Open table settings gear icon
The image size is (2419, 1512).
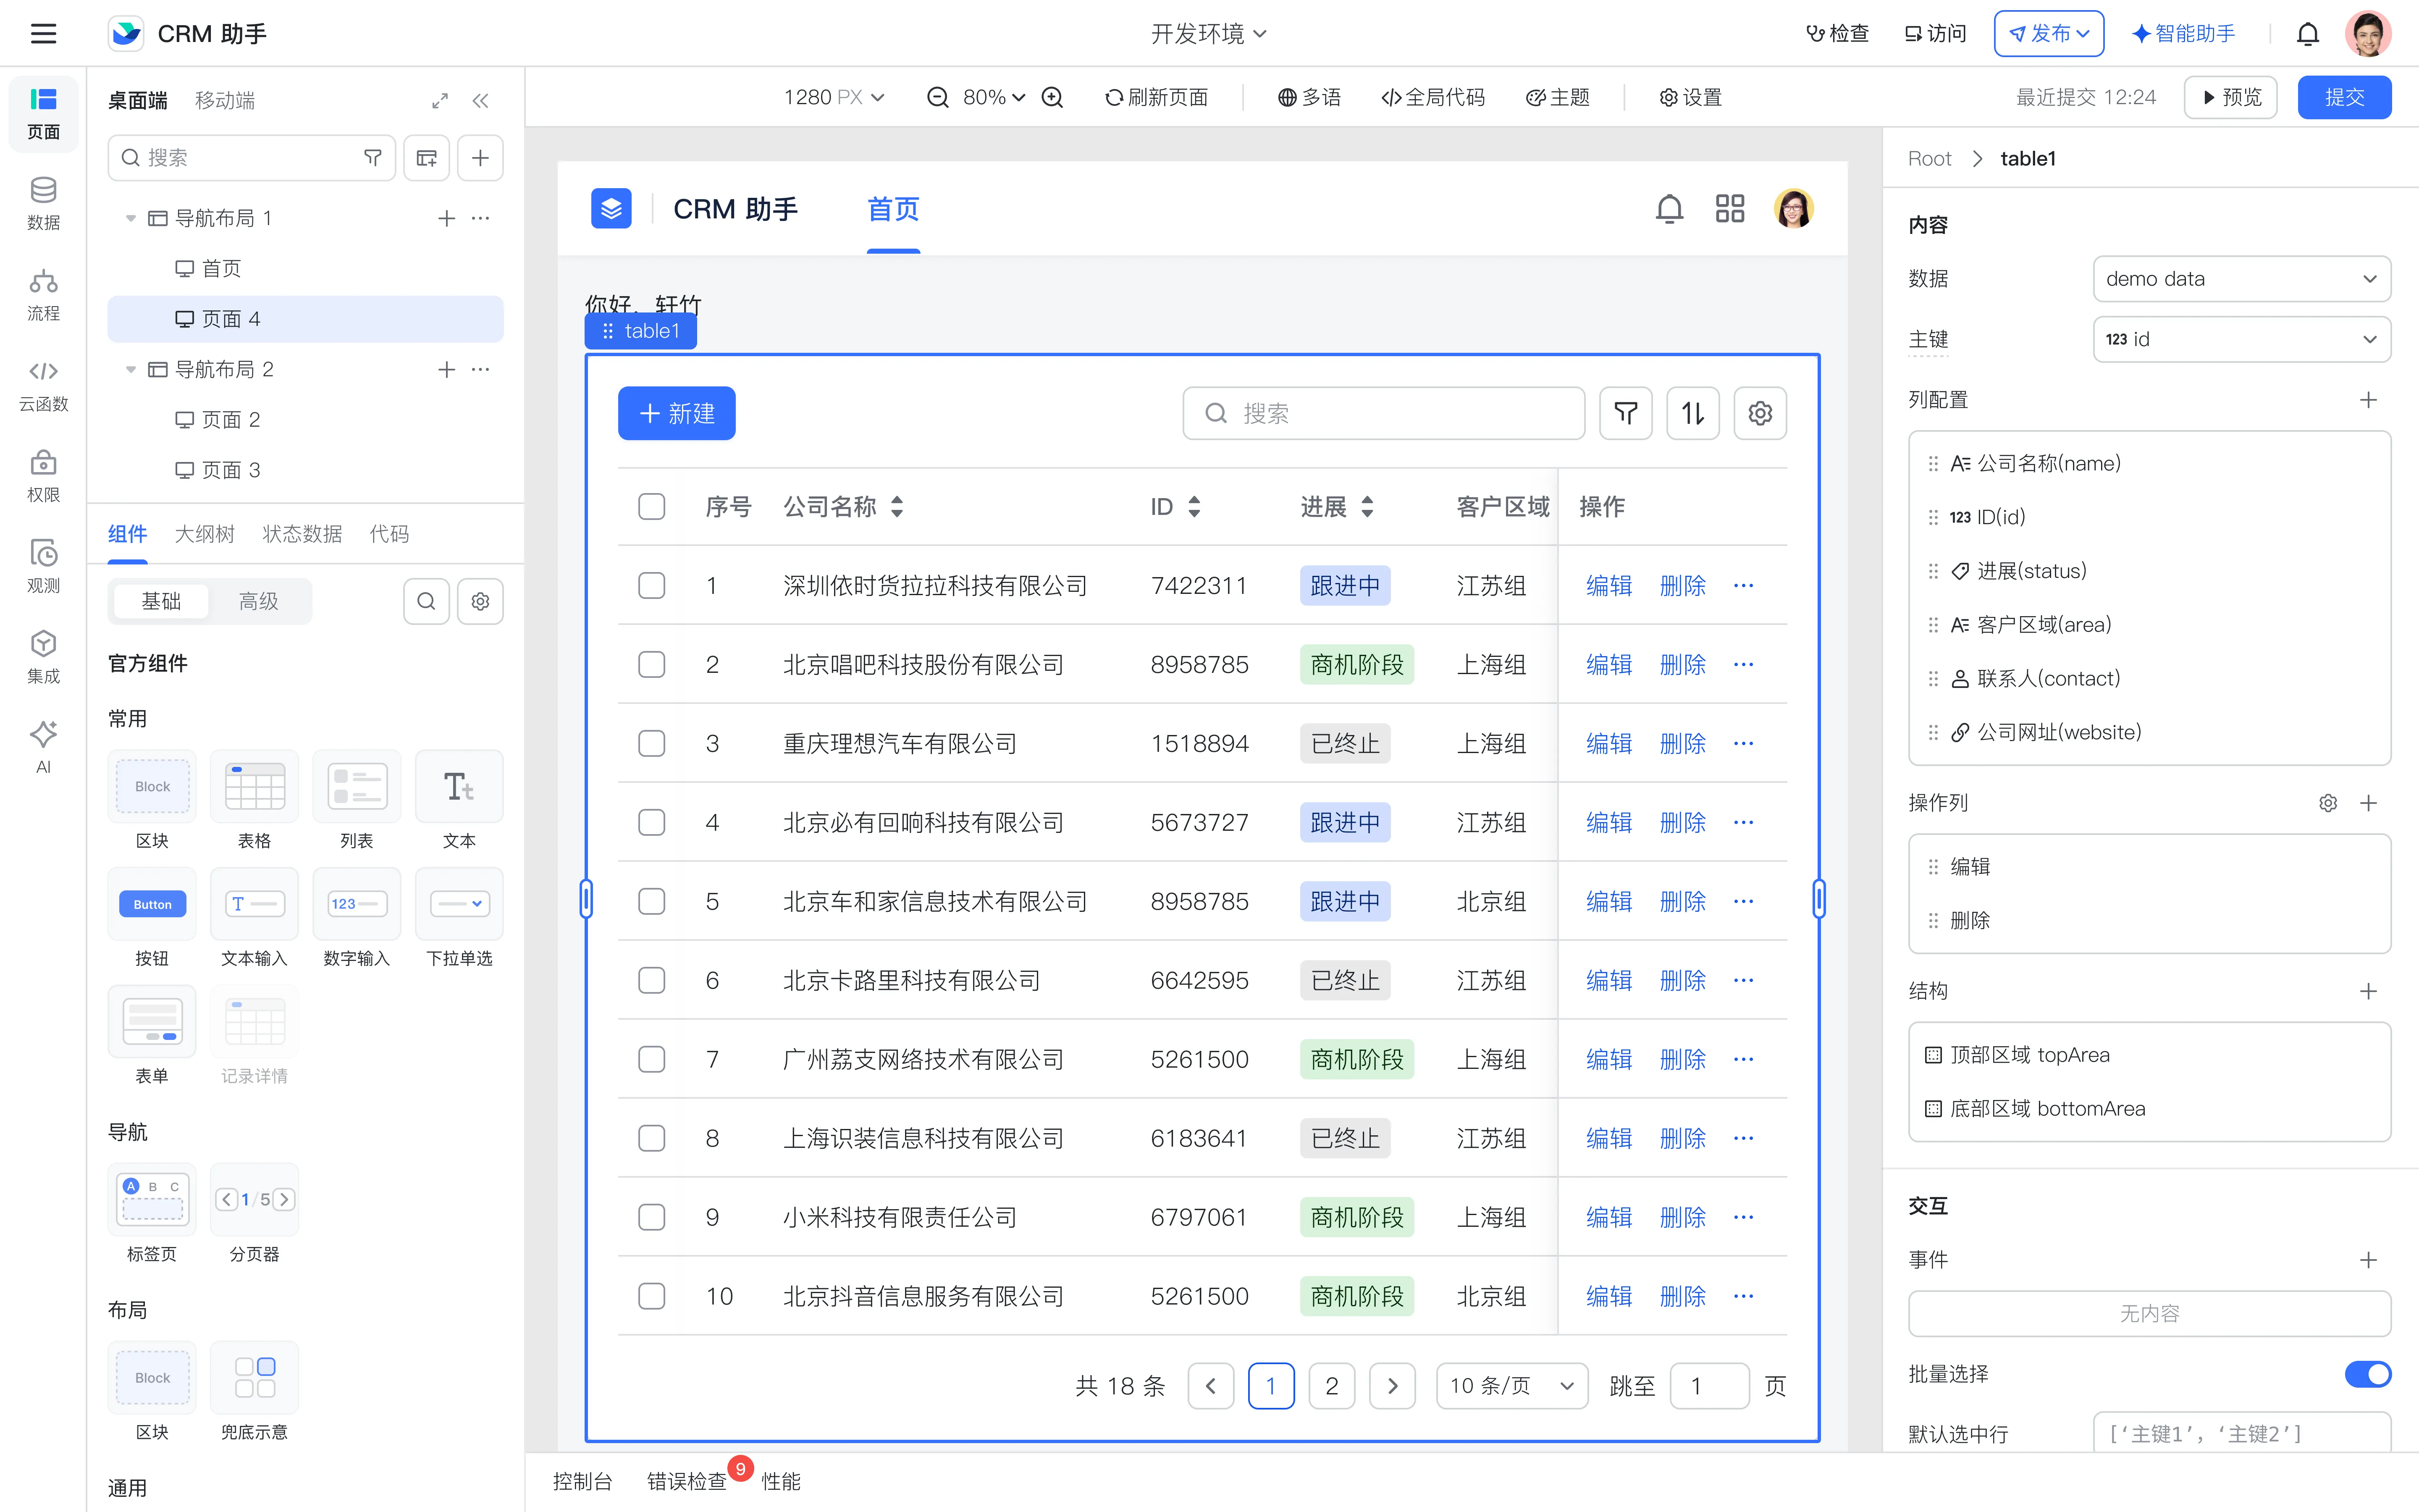[1759, 413]
